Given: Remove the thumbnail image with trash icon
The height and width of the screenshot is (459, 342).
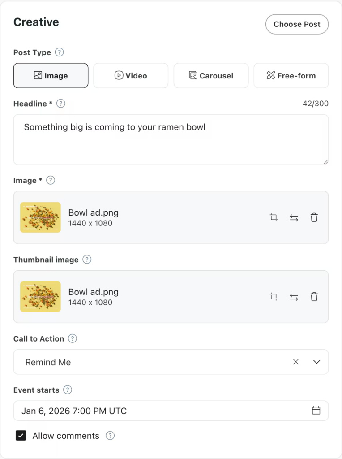Looking at the screenshot, I should tap(314, 297).
